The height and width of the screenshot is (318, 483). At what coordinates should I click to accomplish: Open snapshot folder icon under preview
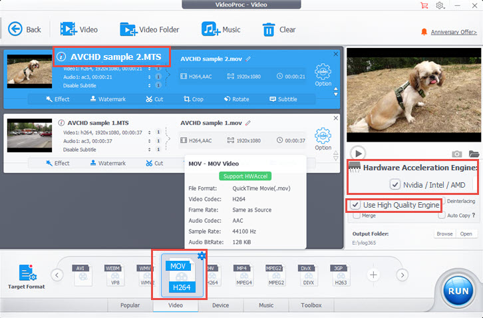click(474, 154)
